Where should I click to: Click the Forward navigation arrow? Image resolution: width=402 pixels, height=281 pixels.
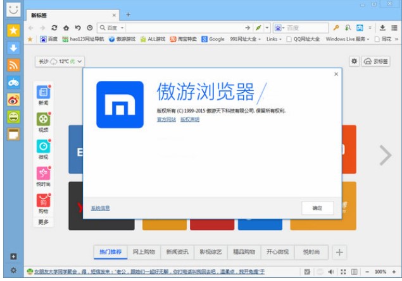pyautogui.click(x=42, y=28)
